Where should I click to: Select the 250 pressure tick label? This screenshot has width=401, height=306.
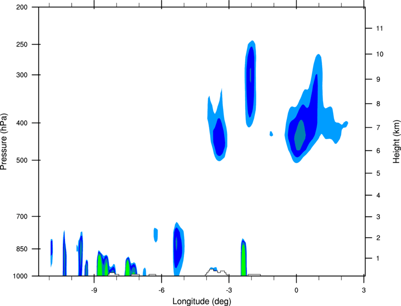click(22, 44)
